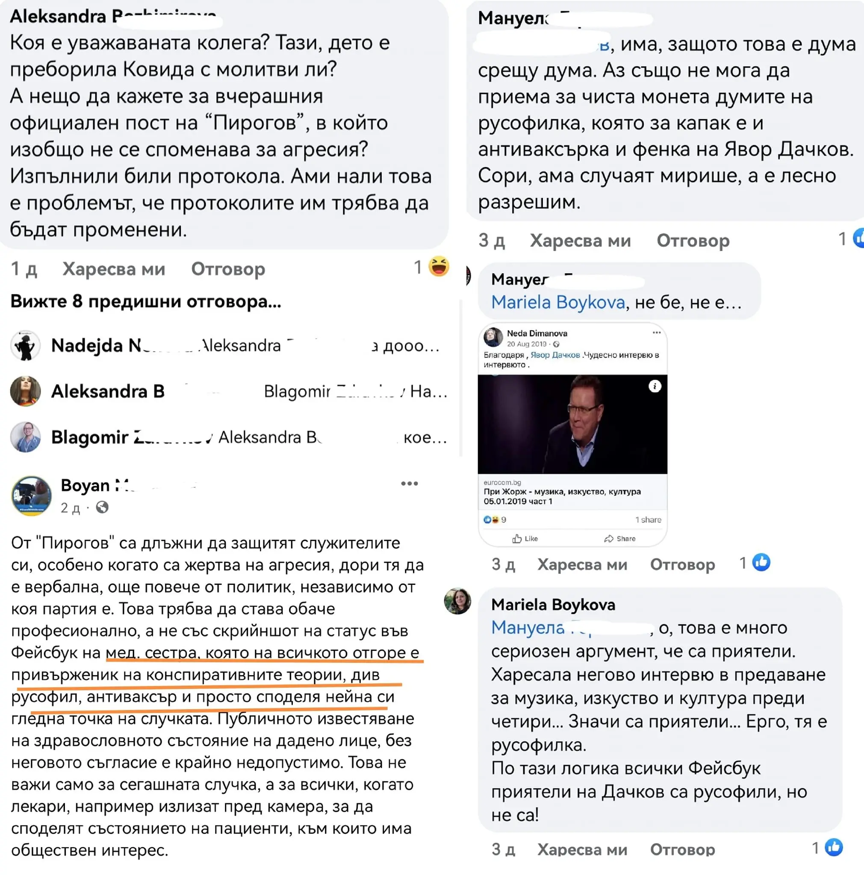Click Share in the embedded Neda Dimanova post
This screenshot has width=864, height=875.
[x=619, y=538]
